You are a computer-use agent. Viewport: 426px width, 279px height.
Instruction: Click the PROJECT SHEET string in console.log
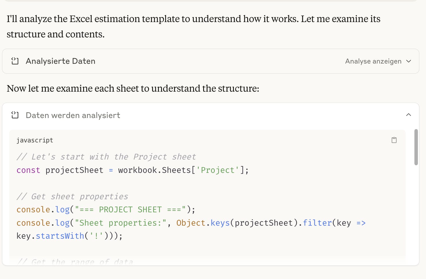tap(130, 210)
